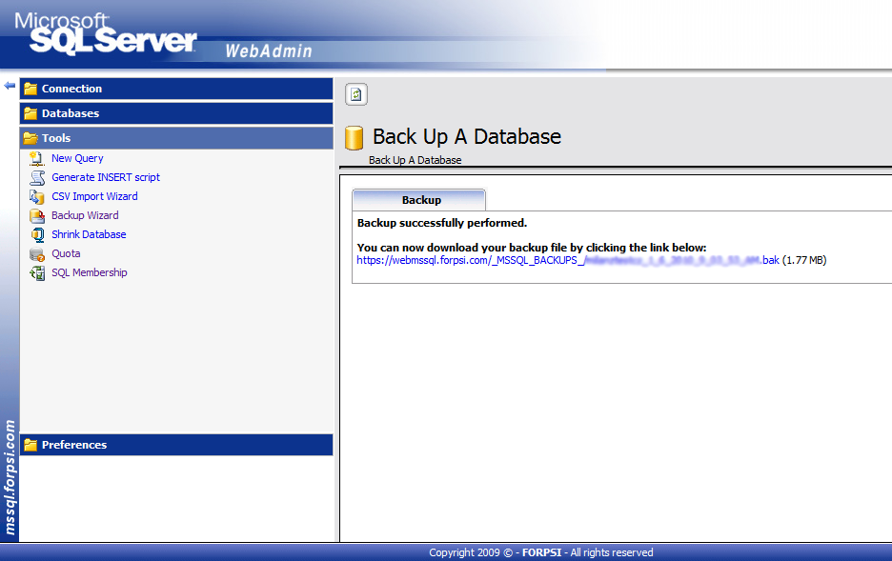Click the yellow database cylinder icon
This screenshot has width=892, height=561.
[354, 138]
